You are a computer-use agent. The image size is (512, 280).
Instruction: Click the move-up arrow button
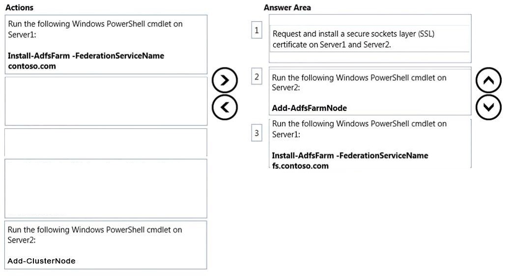[488, 80]
